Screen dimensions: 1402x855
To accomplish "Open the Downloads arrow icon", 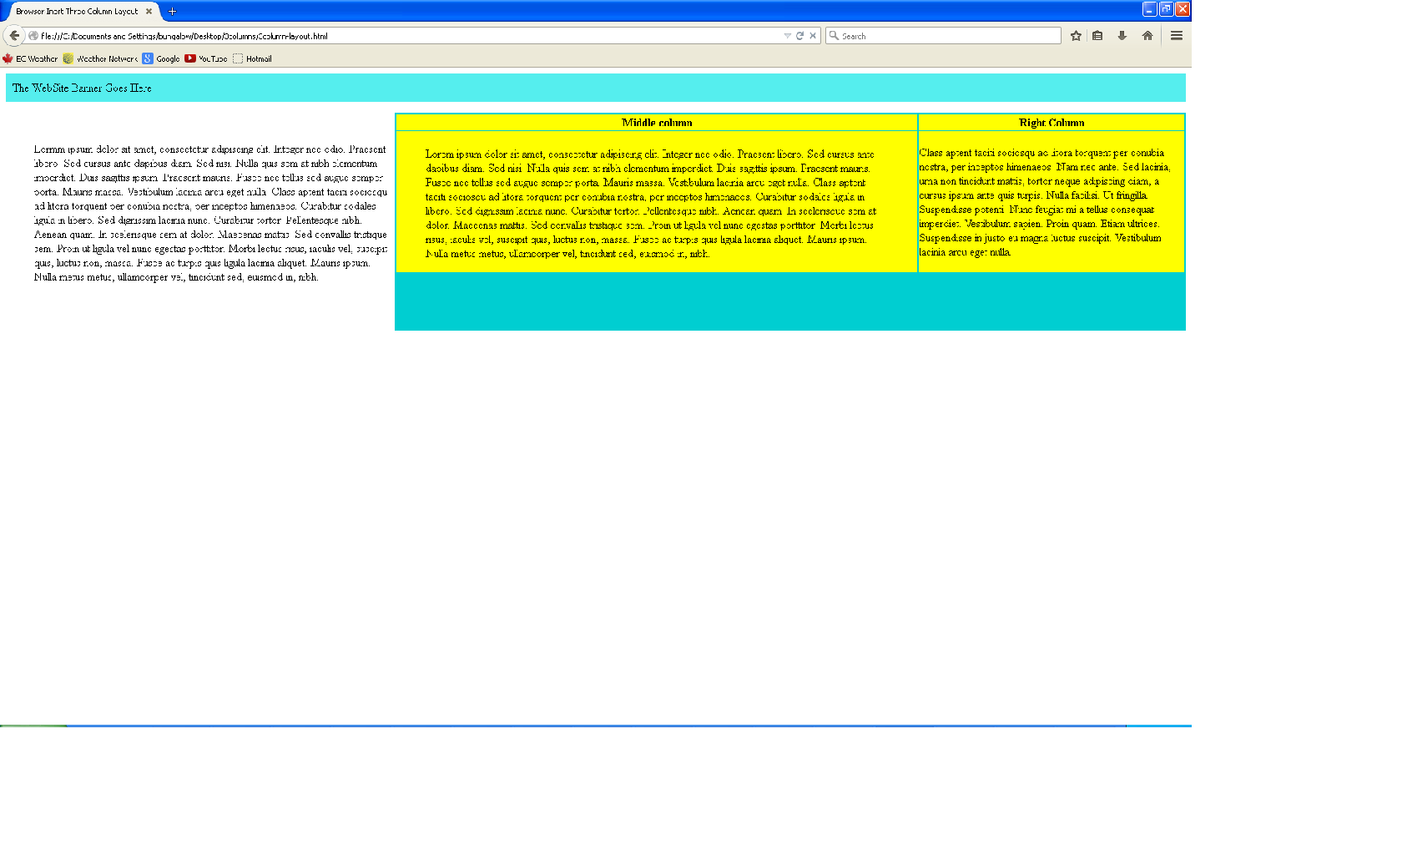I will pos(1122,36).
